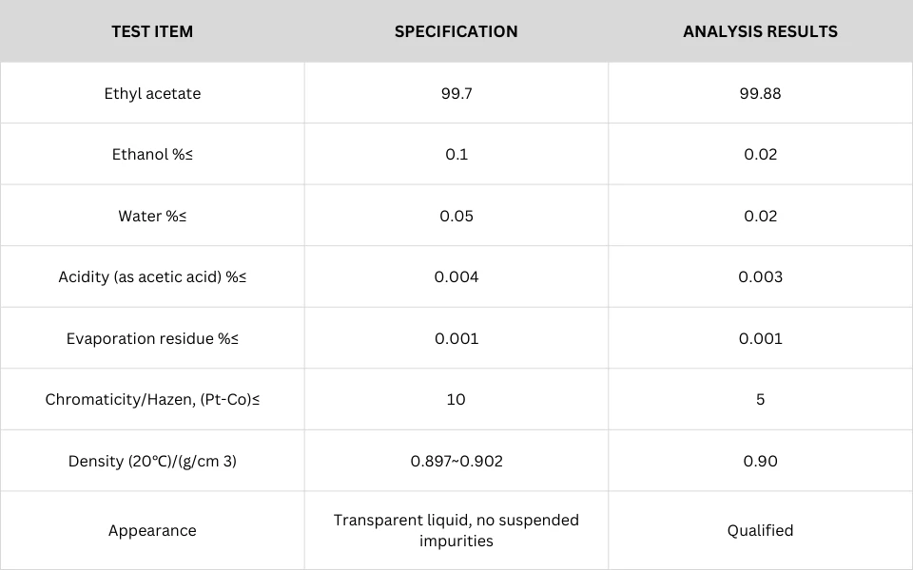Select the 0.003 acidity result cell

(760, 276)
